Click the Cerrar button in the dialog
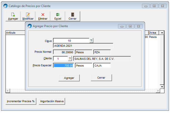Image resolution: width=171 pixels, height=113 pixels. (101, 78)
